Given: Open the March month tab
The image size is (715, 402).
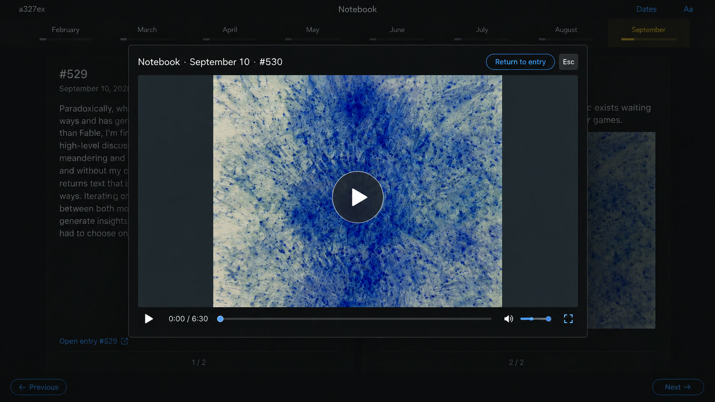Looking at the screenshot, I should point(147,30).
